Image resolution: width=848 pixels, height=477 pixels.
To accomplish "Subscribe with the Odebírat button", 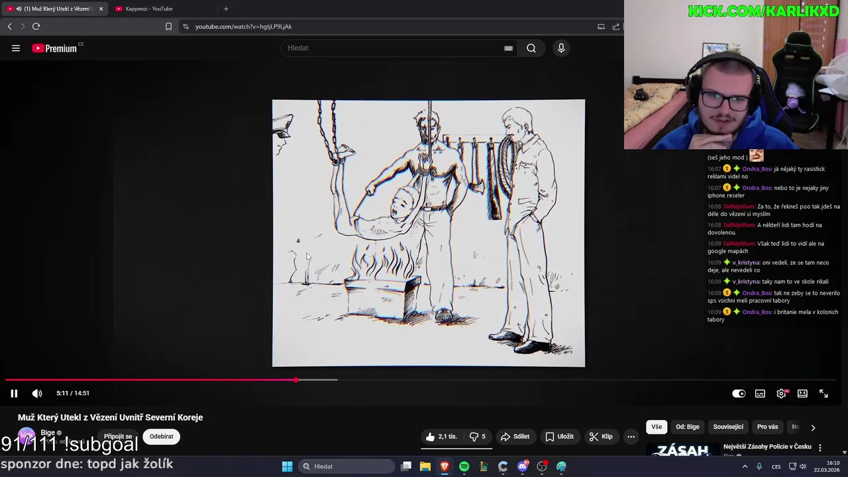I will tap(161, 437).
